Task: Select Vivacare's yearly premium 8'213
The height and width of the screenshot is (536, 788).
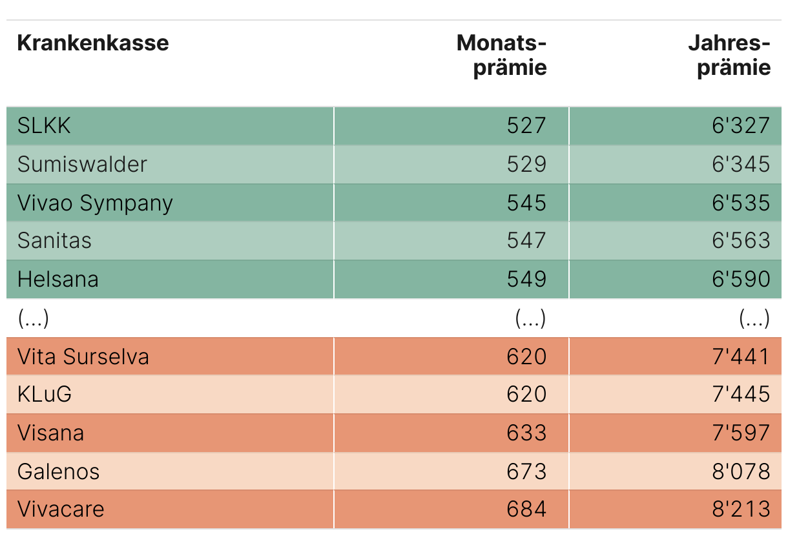Action: (741, 509)
